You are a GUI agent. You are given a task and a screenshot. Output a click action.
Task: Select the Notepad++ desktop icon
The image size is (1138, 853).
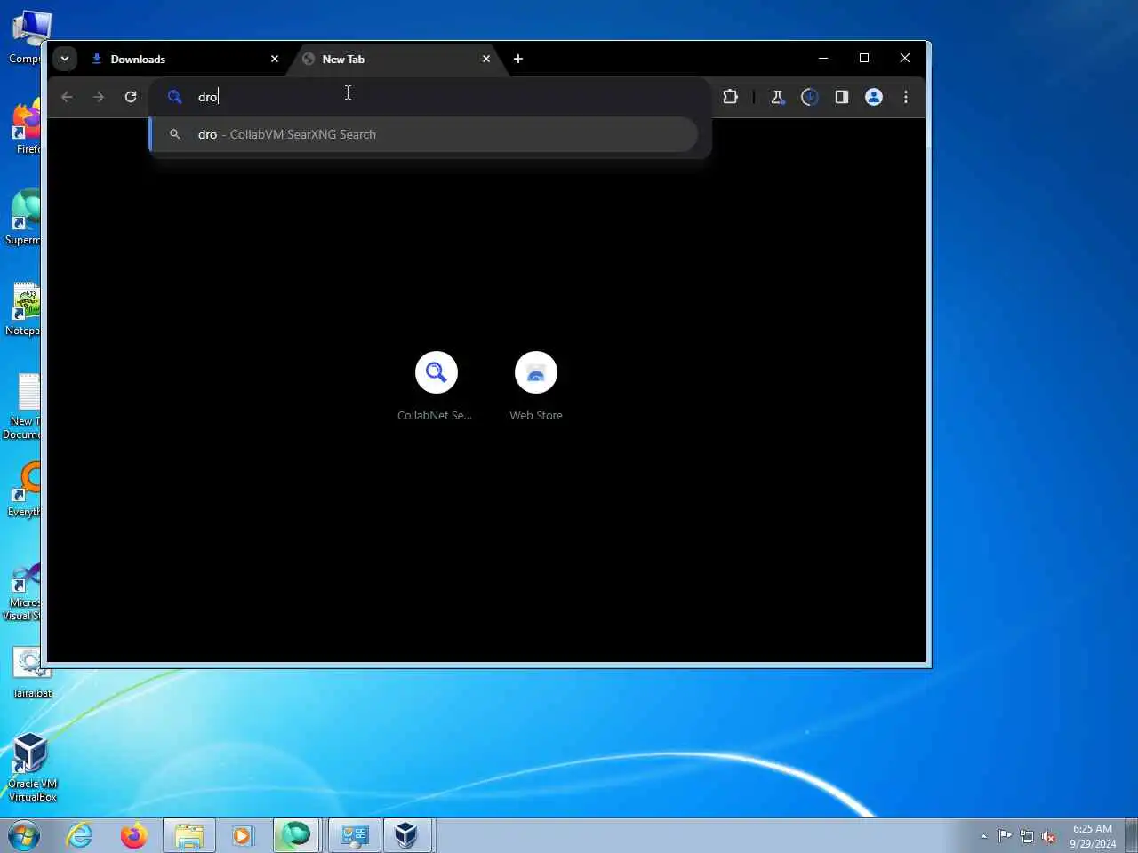[24, 310]
